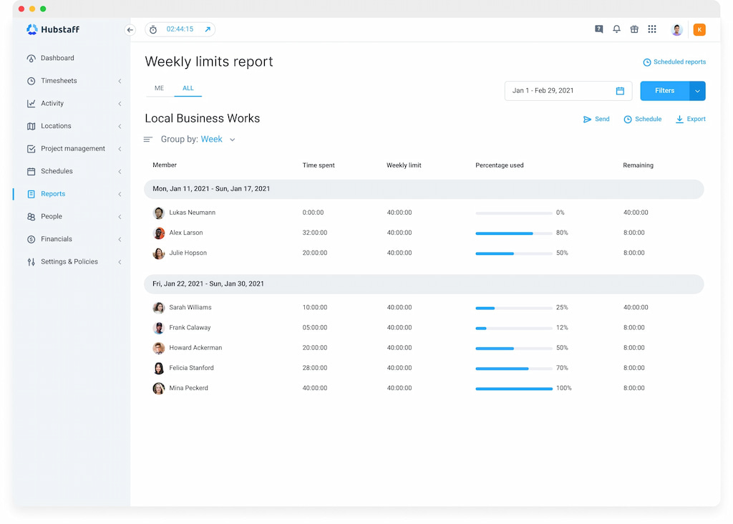Click the notification bell icon
The height and width of the screenshot is (524, 733).
coord(616,29)
